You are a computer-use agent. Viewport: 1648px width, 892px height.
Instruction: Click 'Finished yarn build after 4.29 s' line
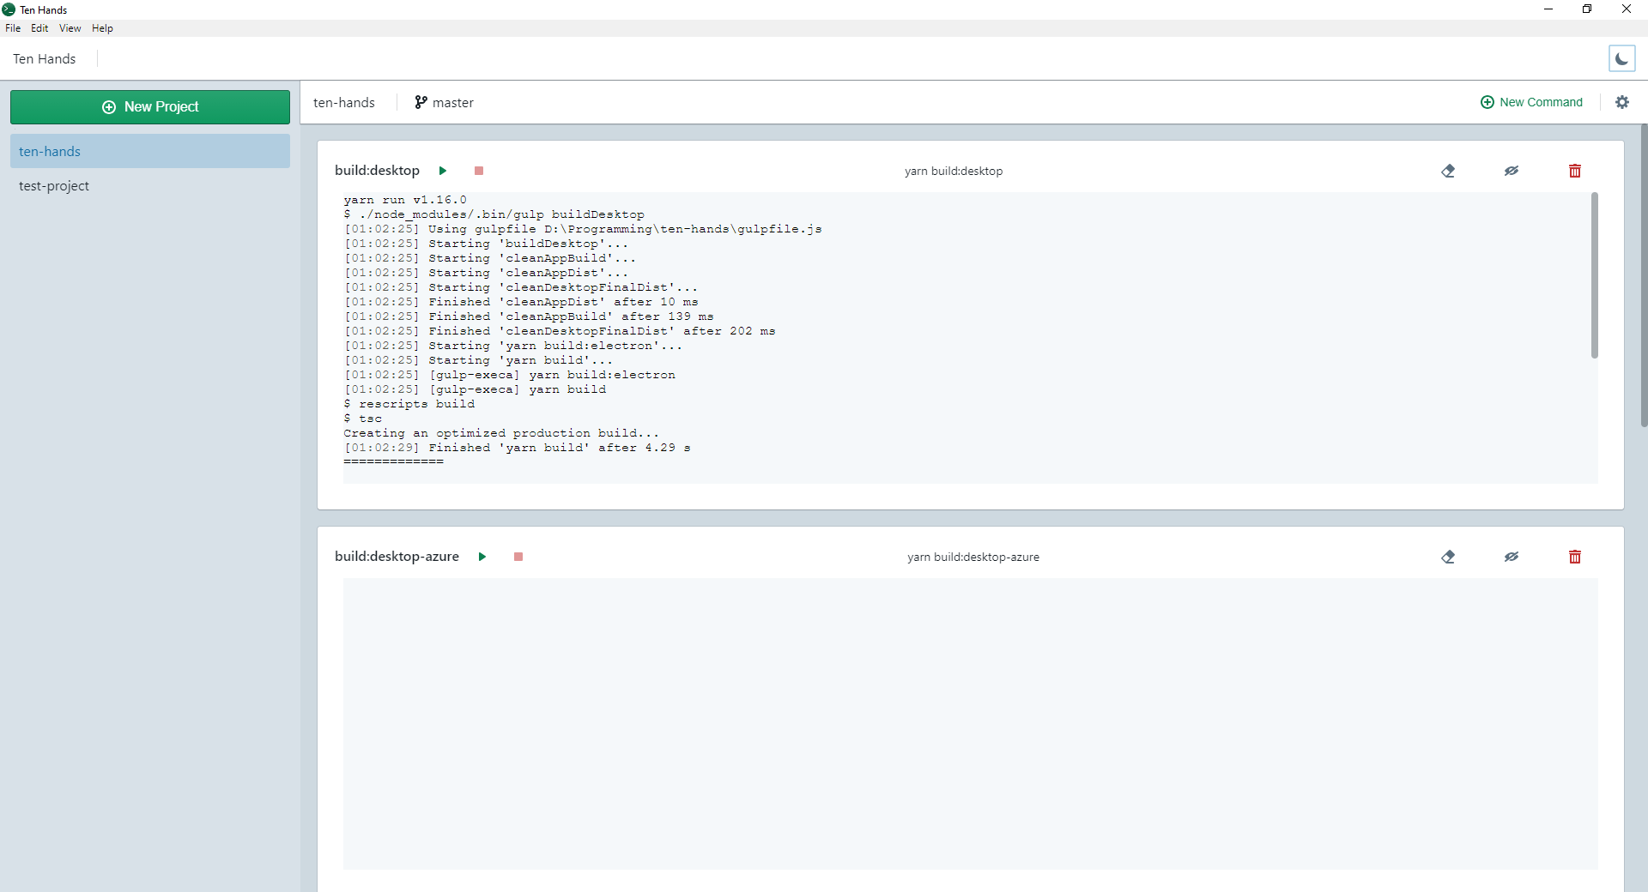tap(518, 448)
